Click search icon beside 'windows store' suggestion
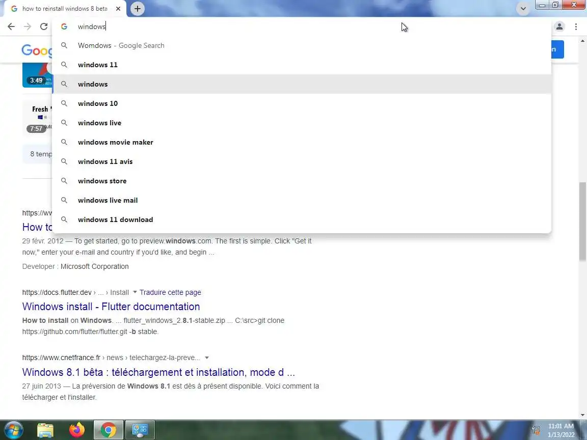 point(64,181)
